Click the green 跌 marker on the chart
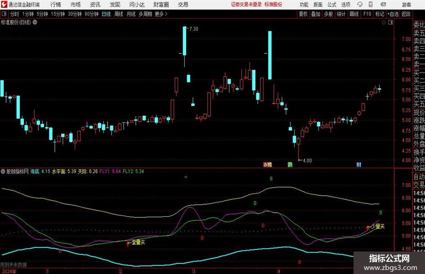Image resolution: width=425 pixels, height=274 pixels. coord(290,164)
